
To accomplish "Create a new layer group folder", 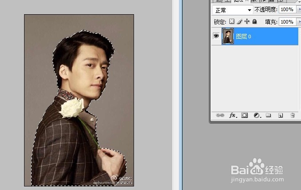I will (268, 115).
